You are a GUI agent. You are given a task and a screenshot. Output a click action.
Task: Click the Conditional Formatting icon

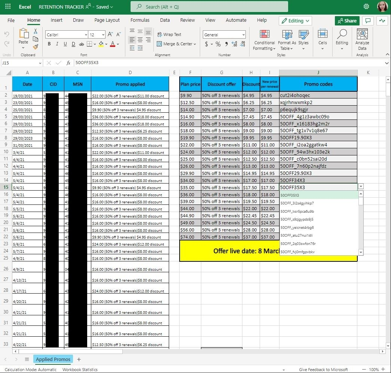pyautogui.click(x=264, y=34)
